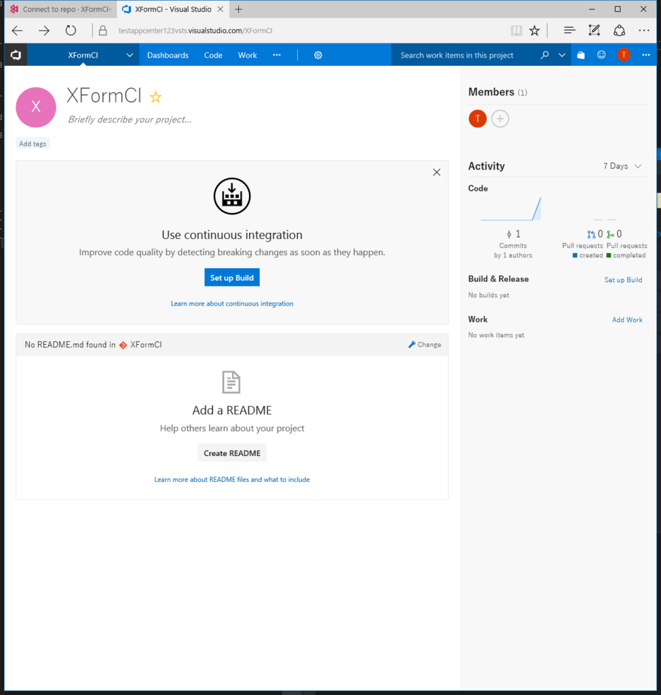
Task: Open Learn more about README files link
Action: point(232,480)
